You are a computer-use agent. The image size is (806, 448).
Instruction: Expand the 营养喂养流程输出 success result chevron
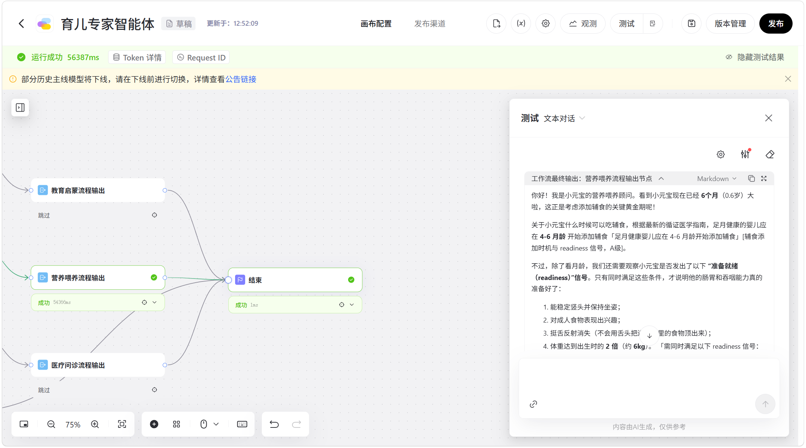[x=154, y=302]
